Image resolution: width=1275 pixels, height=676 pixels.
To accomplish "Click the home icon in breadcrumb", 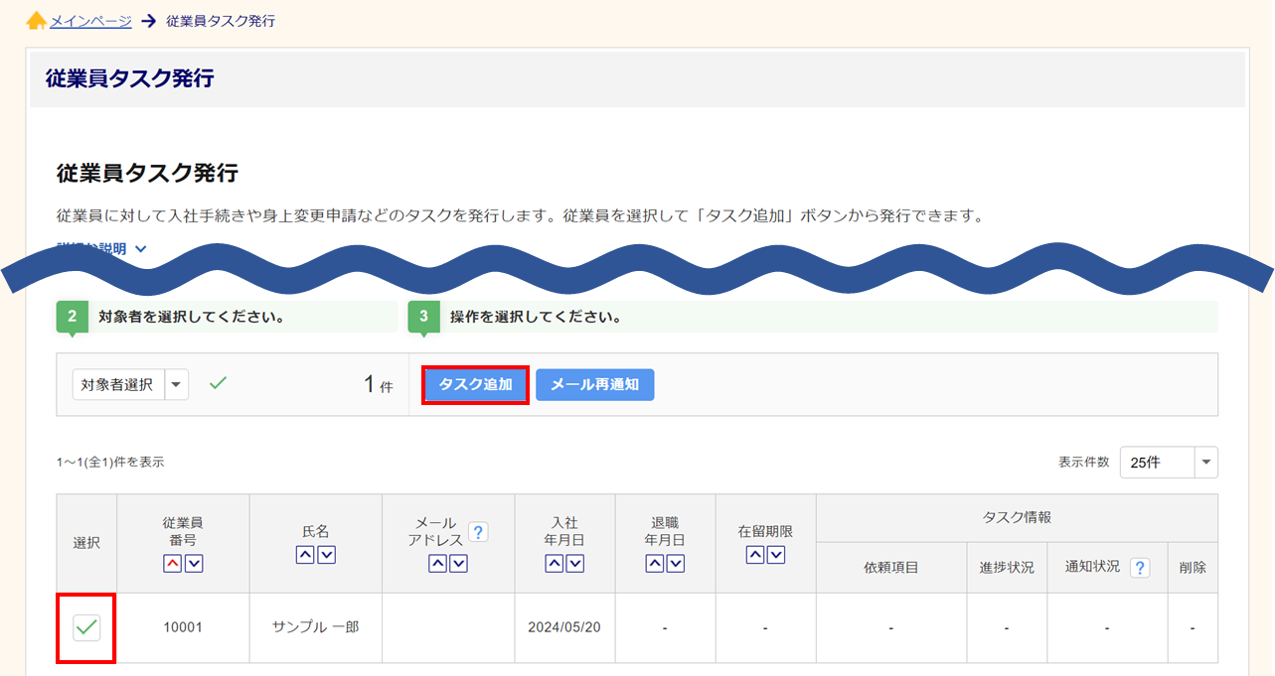I will tap(36, 21).
